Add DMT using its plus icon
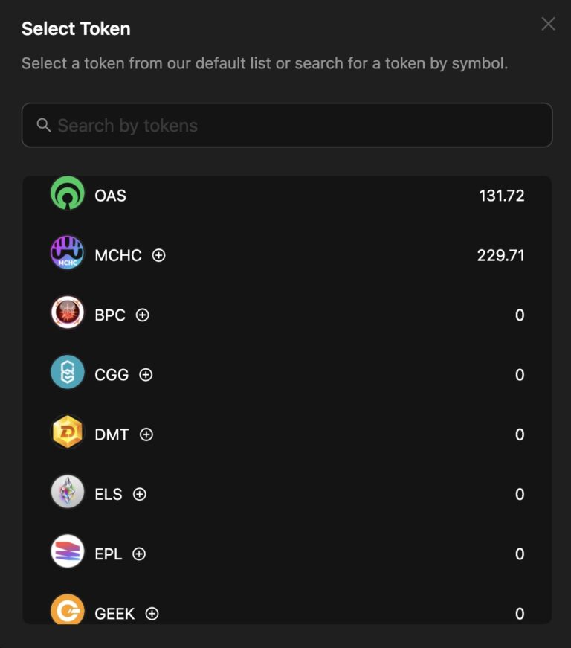Screen dimensions: 571x648 click(x=146, y=434)
